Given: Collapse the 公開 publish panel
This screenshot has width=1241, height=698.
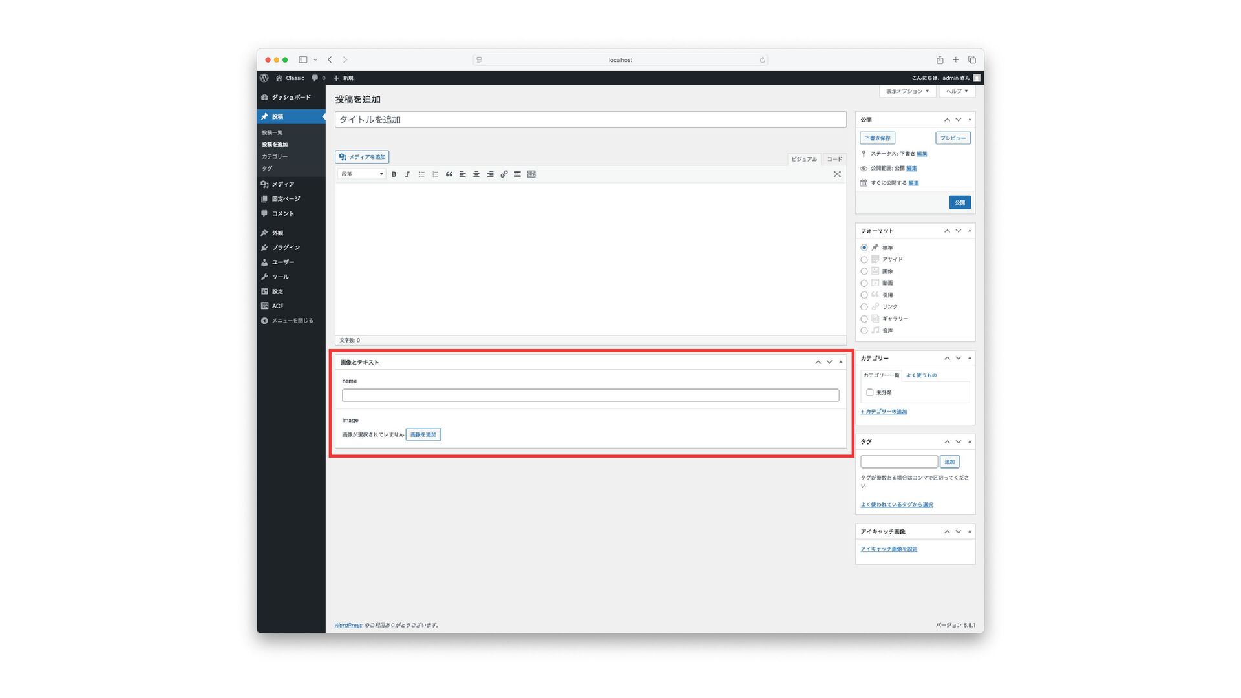Looking at the screenshot, I should [970, 120].
